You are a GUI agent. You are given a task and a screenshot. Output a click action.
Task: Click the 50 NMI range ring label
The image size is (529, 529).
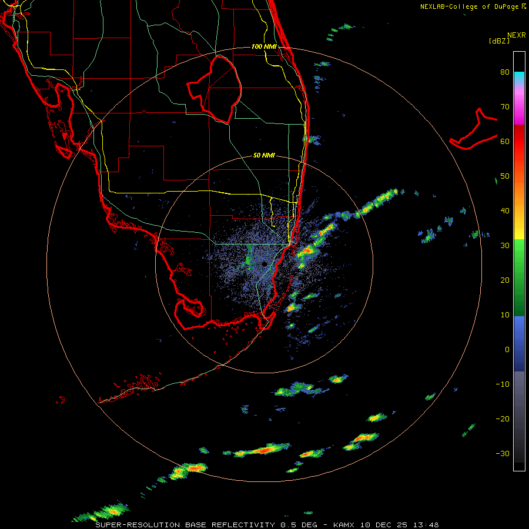[264, 155]
